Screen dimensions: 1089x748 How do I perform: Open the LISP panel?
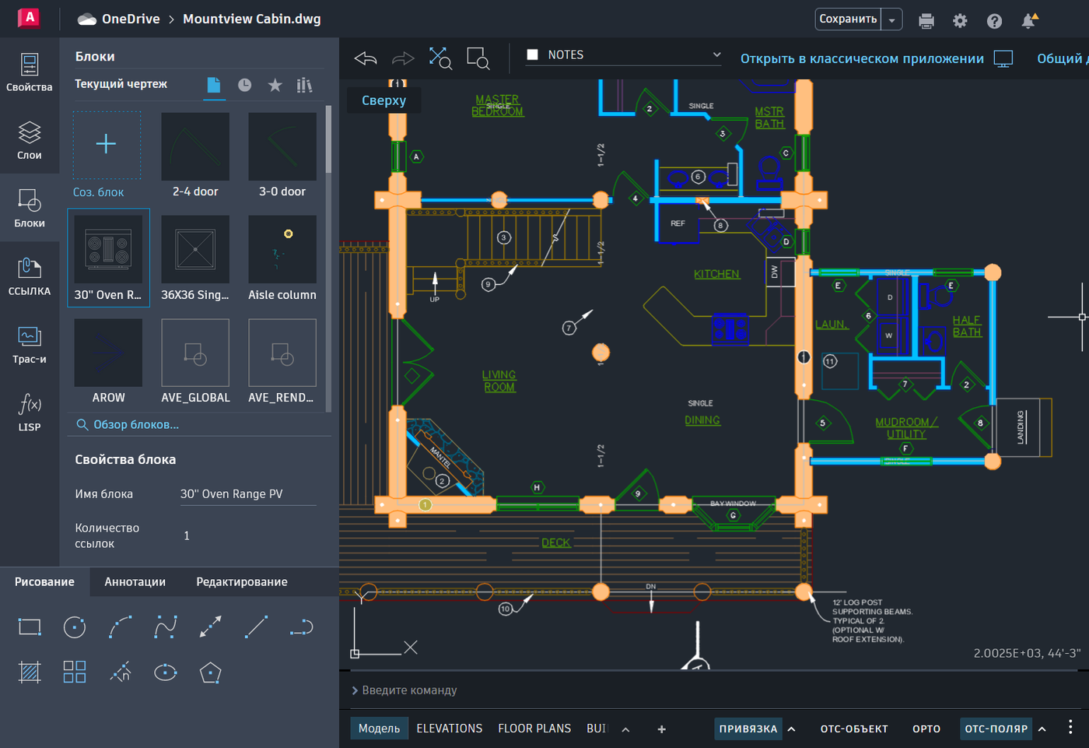coord(30,413)
